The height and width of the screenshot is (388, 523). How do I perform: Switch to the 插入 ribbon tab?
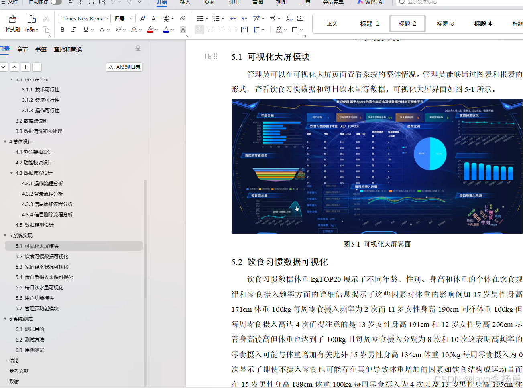tap(185, 2)
